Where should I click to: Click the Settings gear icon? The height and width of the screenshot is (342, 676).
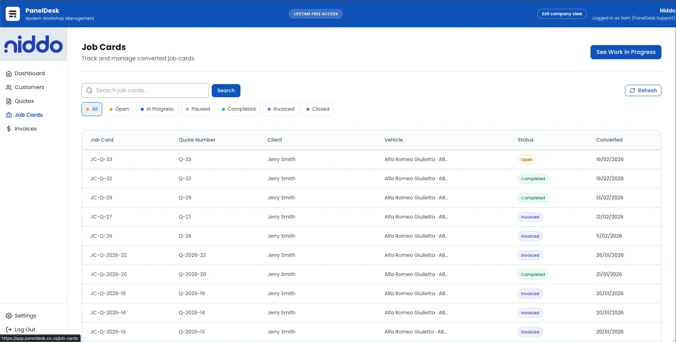(8, 315)
